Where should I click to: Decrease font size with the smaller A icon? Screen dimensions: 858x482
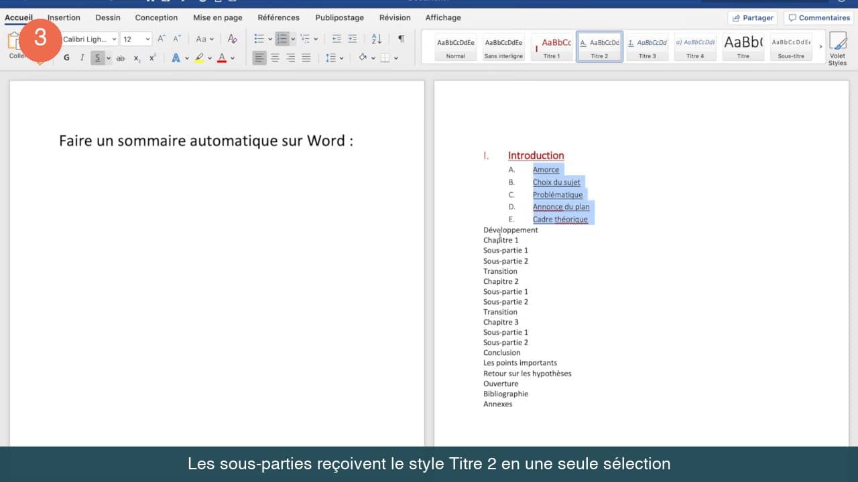(177, 39)
